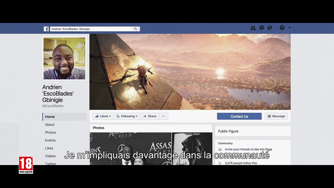Open notifications globe icon
The width and height of the screenshot is (334, 188).
coord(270,28)
